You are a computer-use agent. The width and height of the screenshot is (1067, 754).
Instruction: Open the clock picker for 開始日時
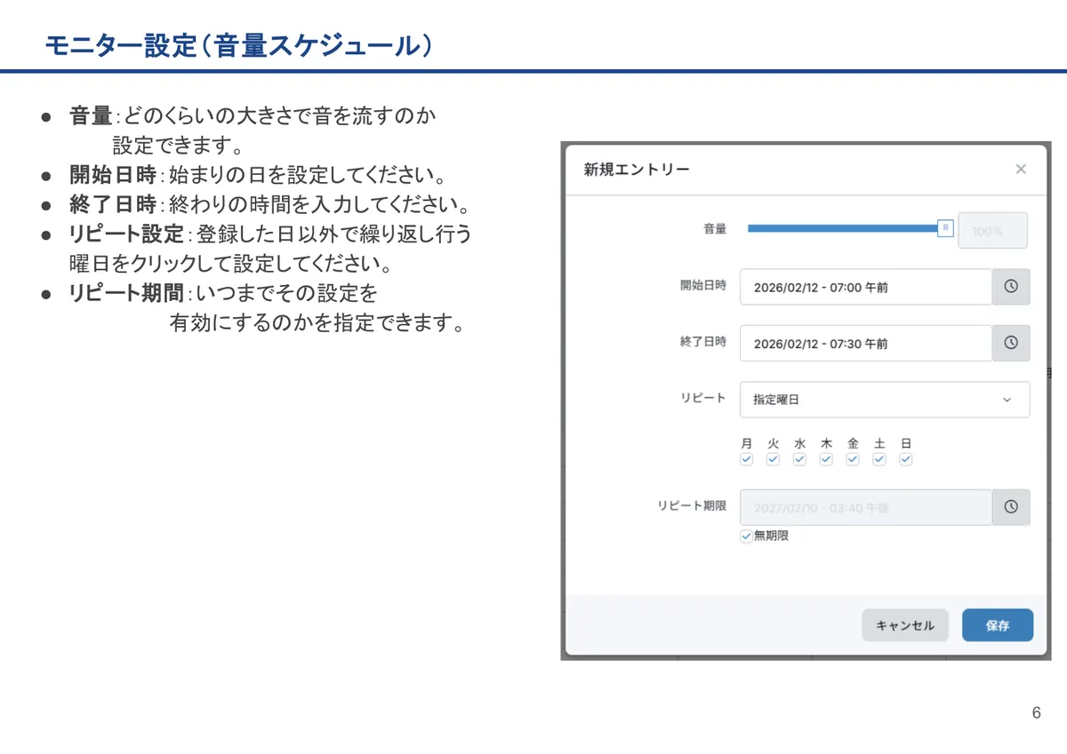coord(1011,287)
